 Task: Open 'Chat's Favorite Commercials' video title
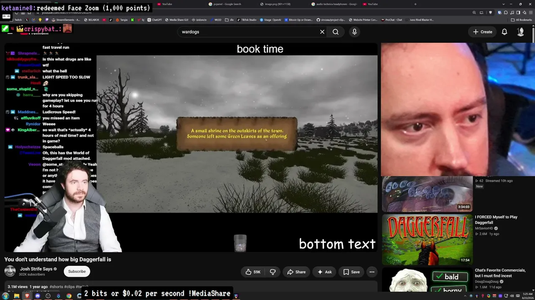500,273
